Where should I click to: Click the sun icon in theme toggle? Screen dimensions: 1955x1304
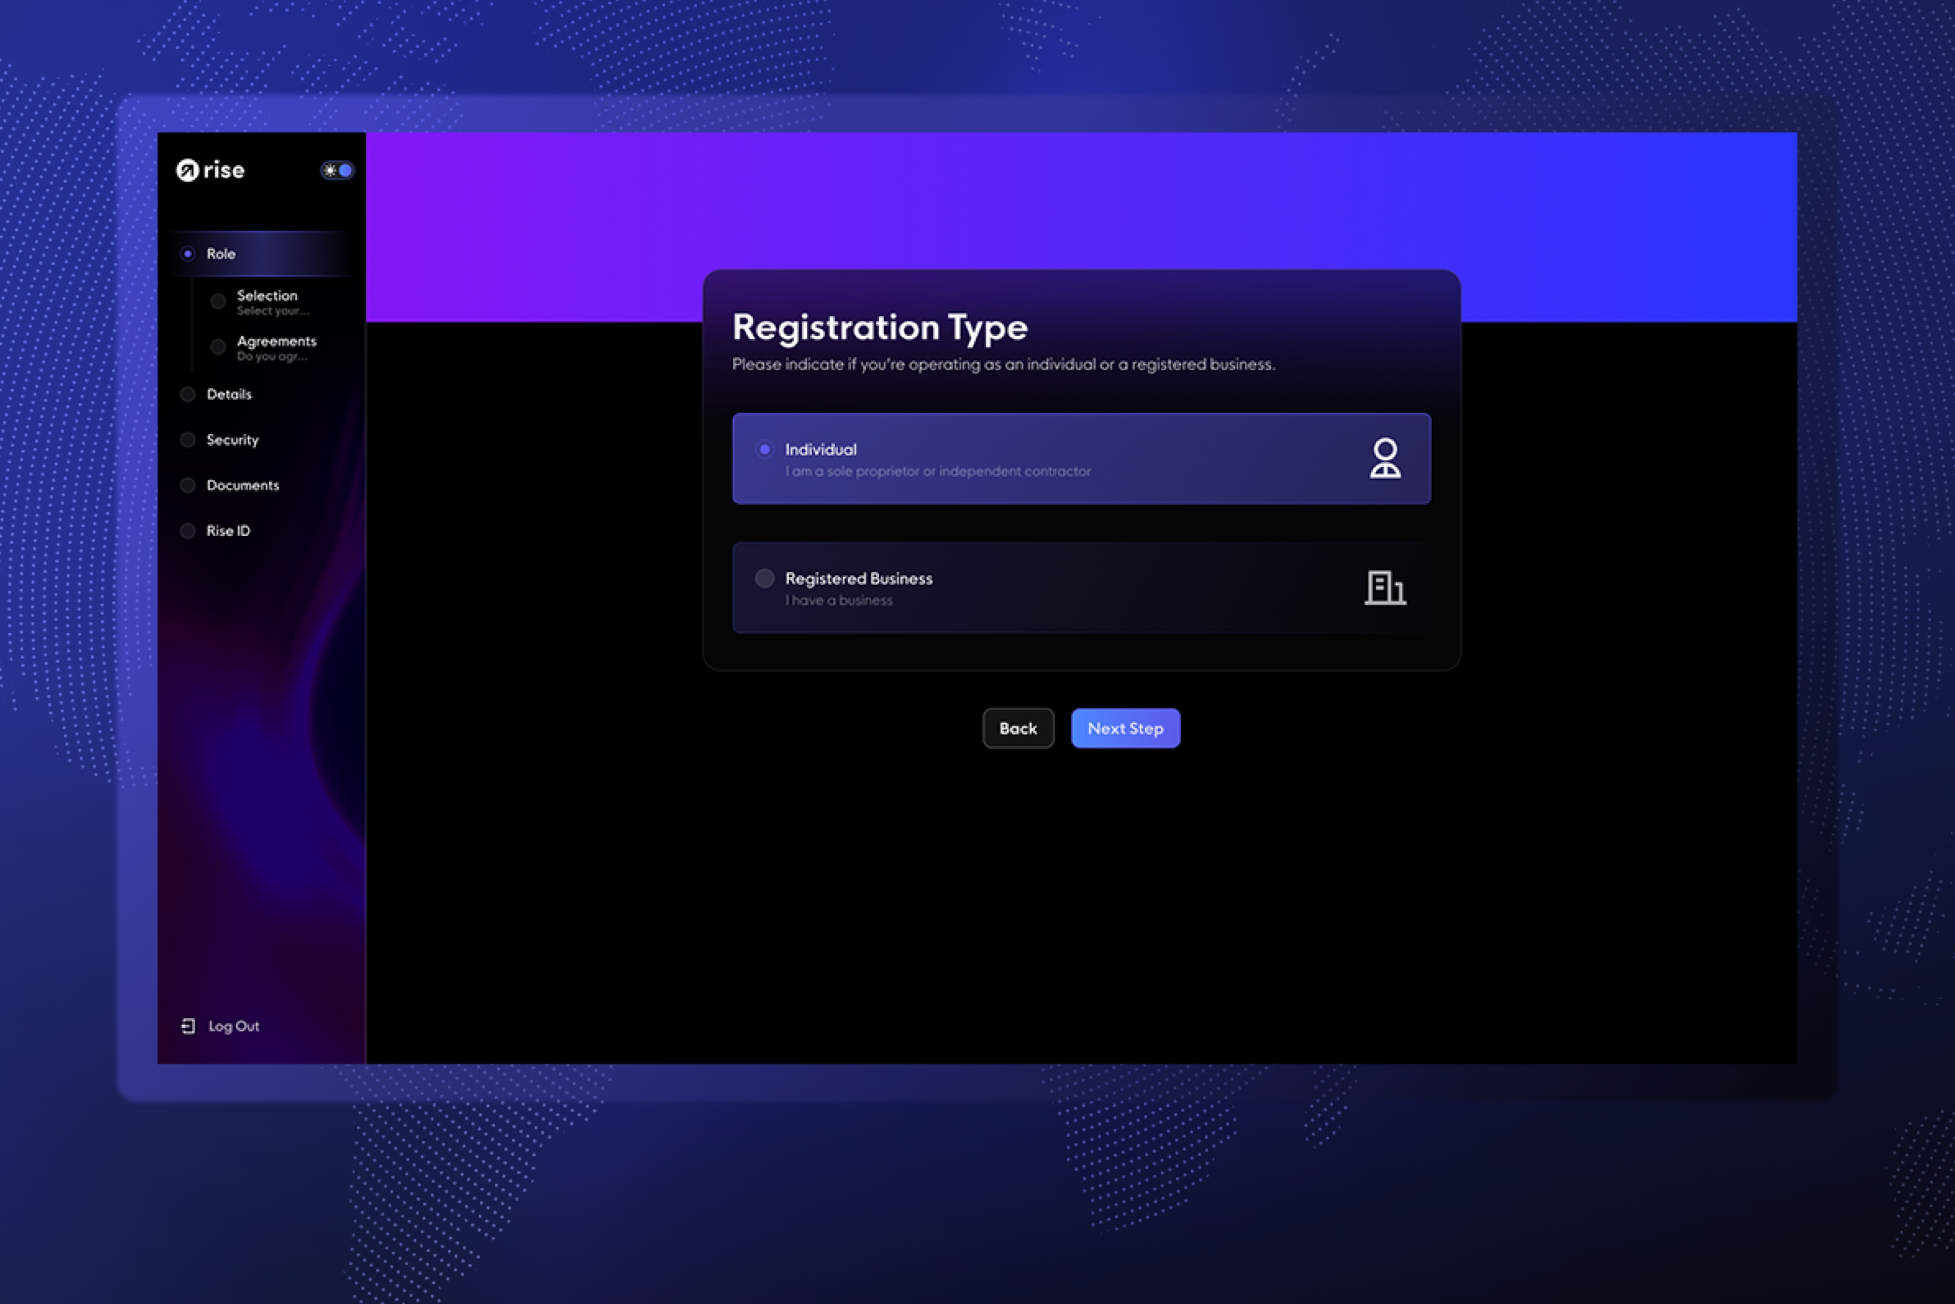click(x=330, y=171)
